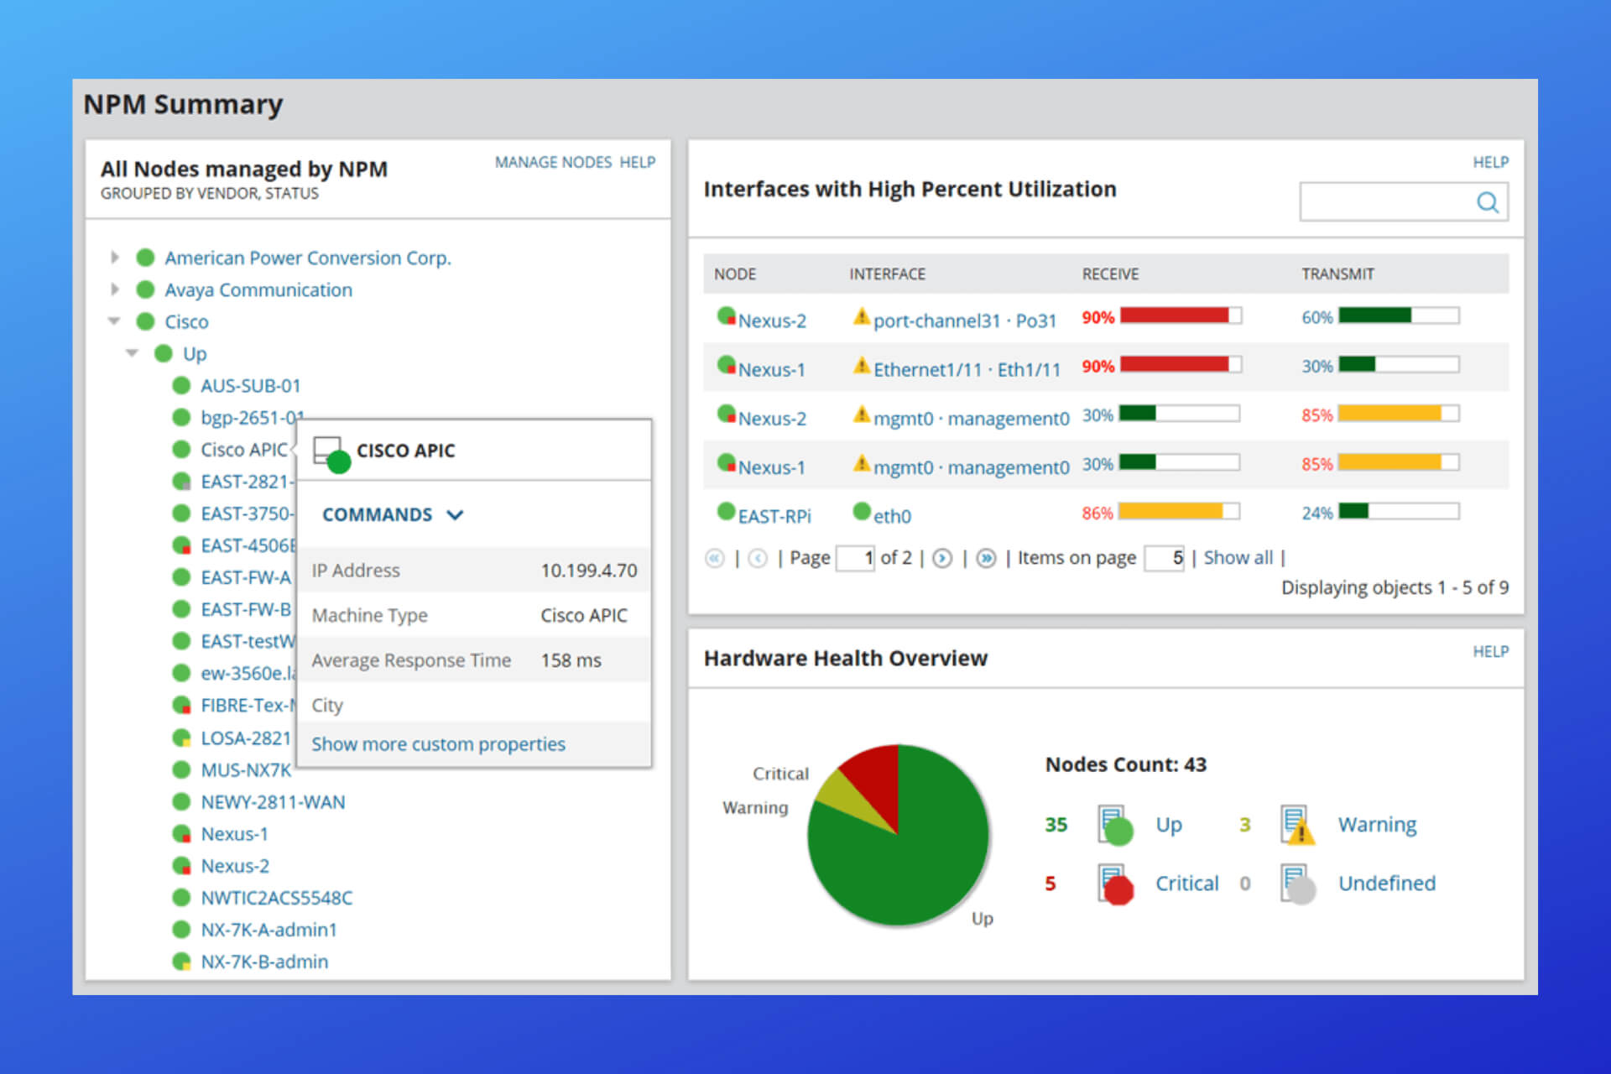
Task: Go to previous page pagination icon
Action: click(758, 558)
